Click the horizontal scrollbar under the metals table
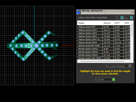 coord(102,61)
